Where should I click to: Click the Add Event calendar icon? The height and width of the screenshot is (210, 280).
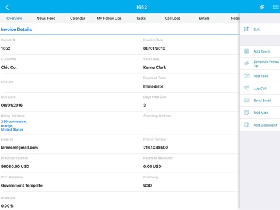pos(247,51)
